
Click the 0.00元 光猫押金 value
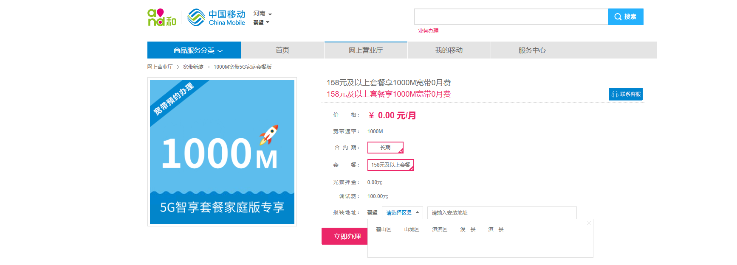click(375, 182)
